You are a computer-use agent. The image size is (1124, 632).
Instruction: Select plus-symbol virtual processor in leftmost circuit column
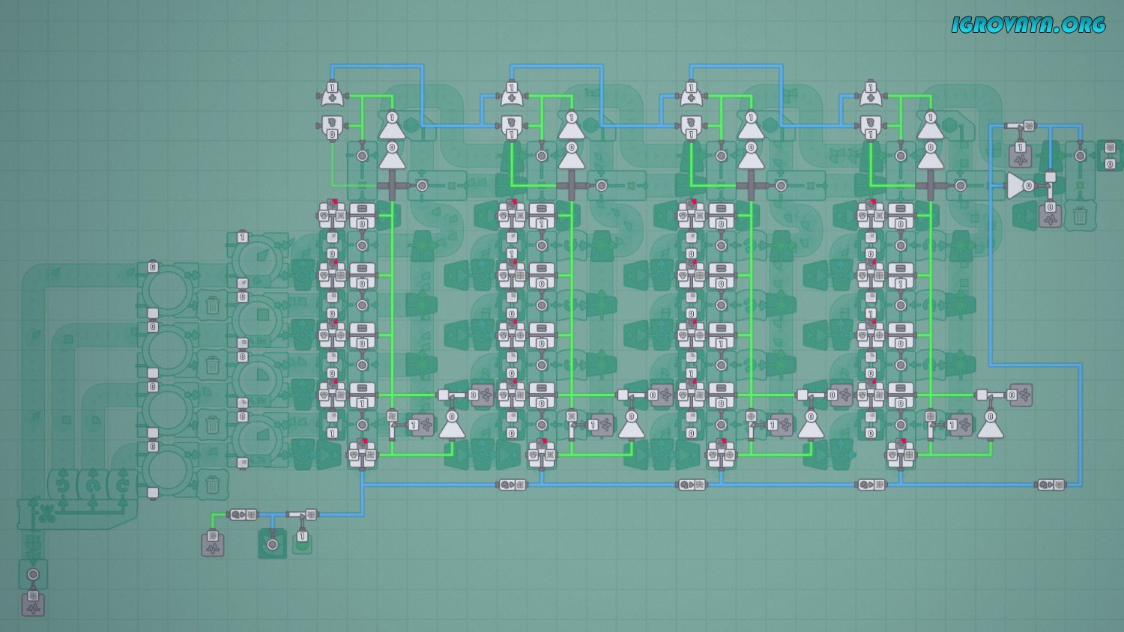332,94
